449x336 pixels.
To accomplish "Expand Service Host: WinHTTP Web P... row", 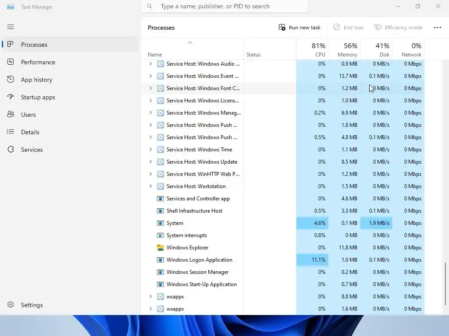I will (x=151, y=174).
